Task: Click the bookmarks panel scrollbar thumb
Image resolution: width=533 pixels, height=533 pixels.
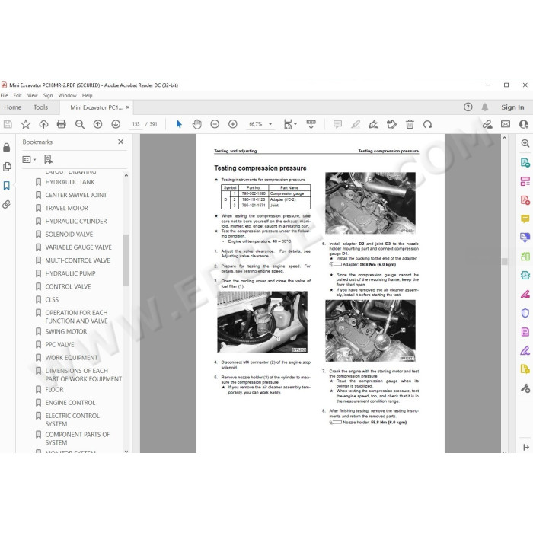Action: (126, 260)
